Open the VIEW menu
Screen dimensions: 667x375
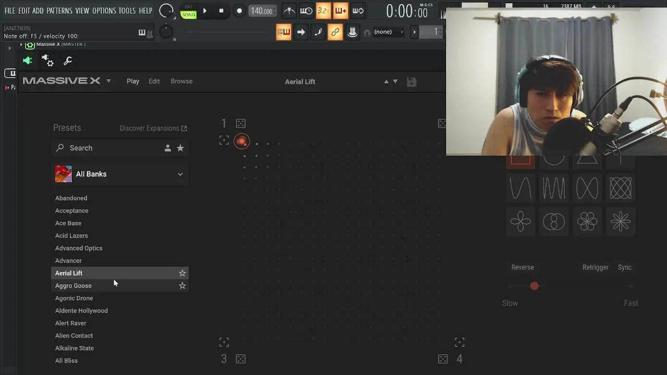click(x=82, y=10)
